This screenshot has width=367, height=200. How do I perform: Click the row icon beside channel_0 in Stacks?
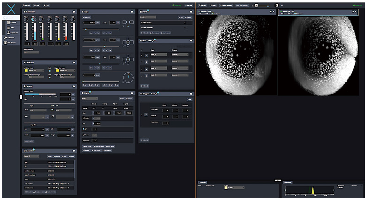click(x=146, y=55)
